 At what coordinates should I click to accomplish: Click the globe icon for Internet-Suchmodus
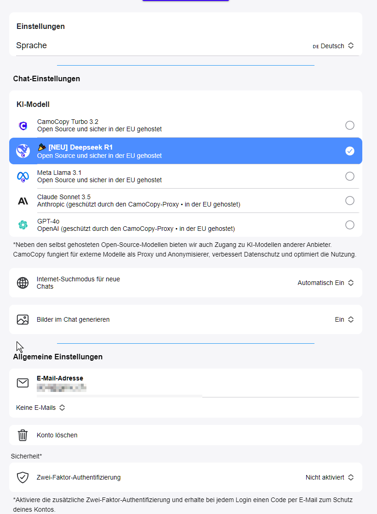coord(23,283)
